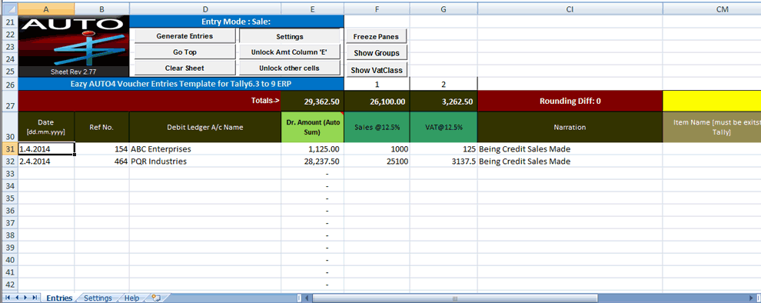Select column G header
The width and height of the screenshot is (761, 303).
(443, 9)
